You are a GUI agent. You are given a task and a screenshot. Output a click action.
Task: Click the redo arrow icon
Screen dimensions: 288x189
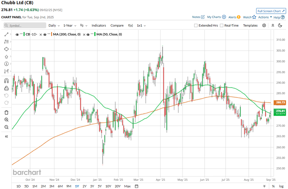6,103
